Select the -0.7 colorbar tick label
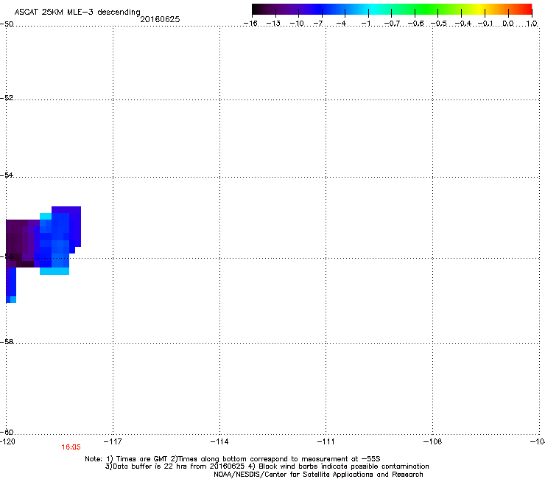The width and height of the screenshot is (545, 479). point(392,24)
